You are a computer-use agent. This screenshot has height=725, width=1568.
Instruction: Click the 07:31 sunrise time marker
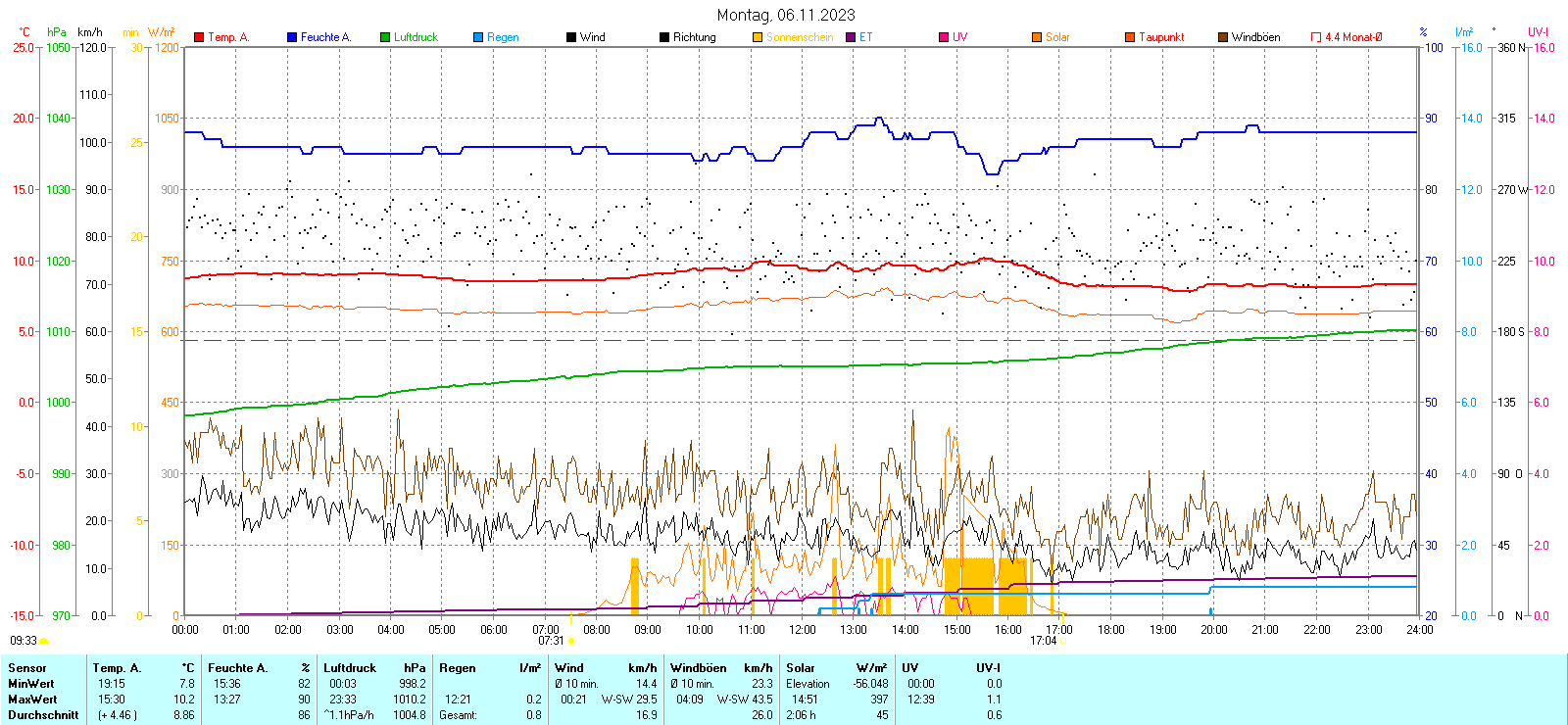coord(551,641)
